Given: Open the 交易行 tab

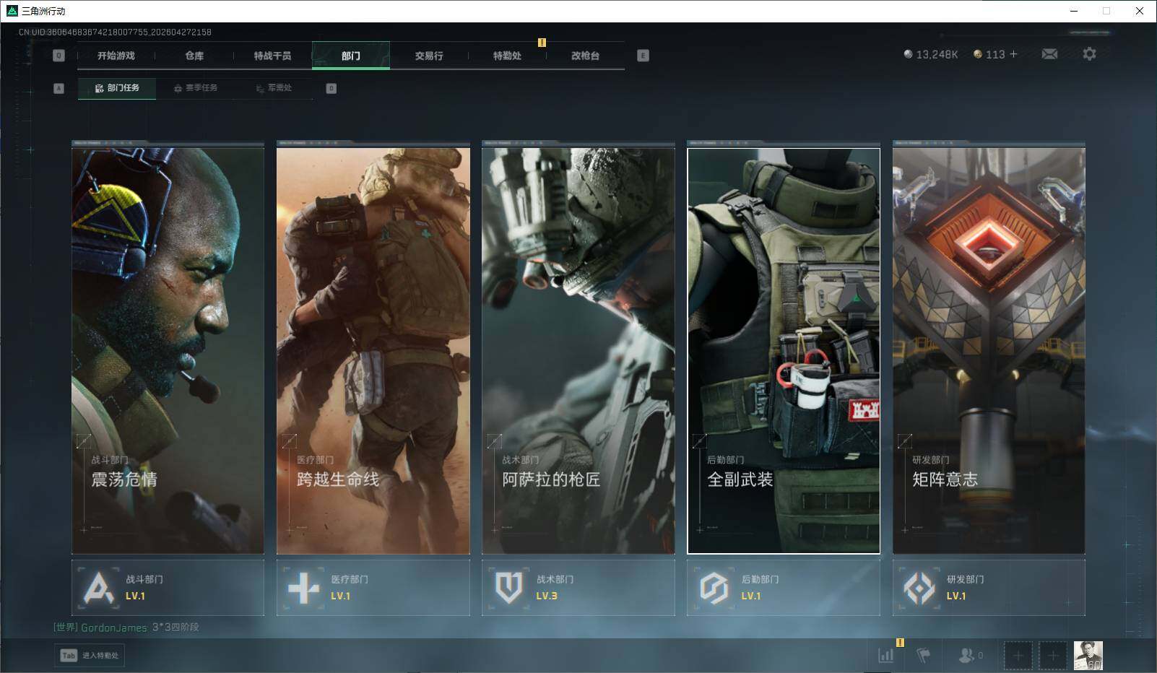Looking at the screenshot, I should (429, 56).
